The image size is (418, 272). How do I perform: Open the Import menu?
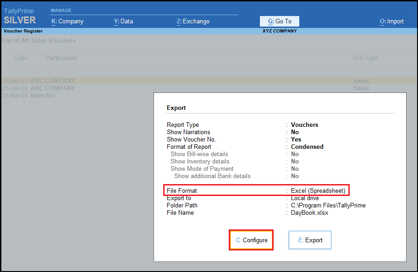391,21
